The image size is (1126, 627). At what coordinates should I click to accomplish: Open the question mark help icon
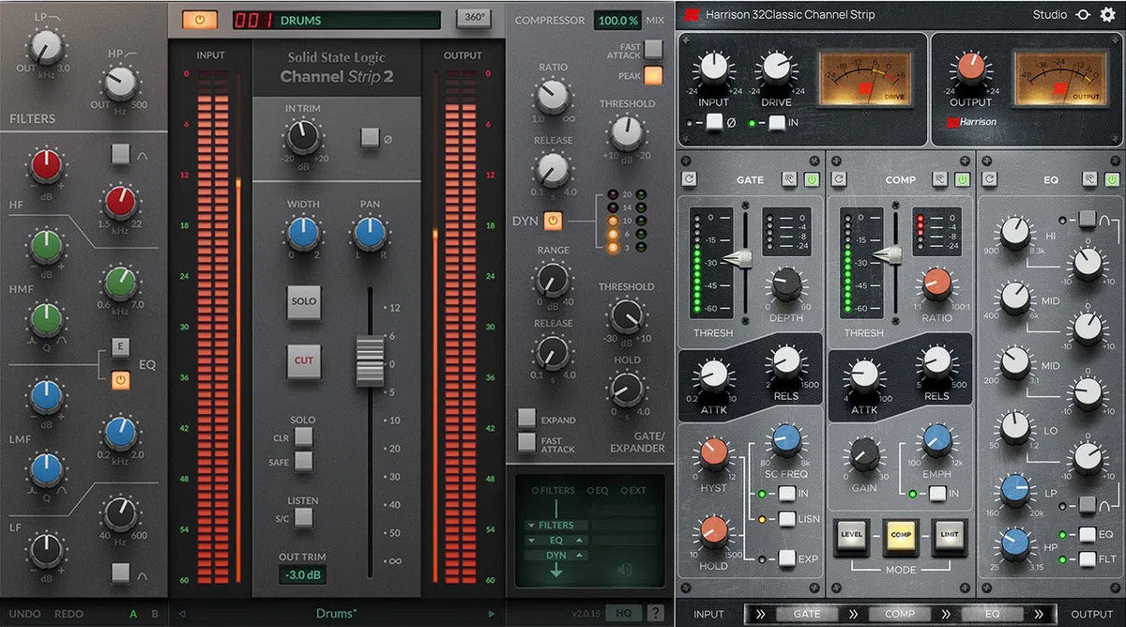click(654, 615)
